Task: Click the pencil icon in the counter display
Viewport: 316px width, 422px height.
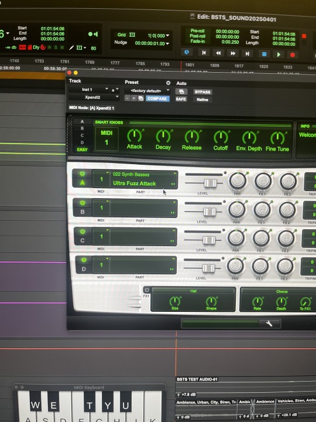Action: (71, 47)
